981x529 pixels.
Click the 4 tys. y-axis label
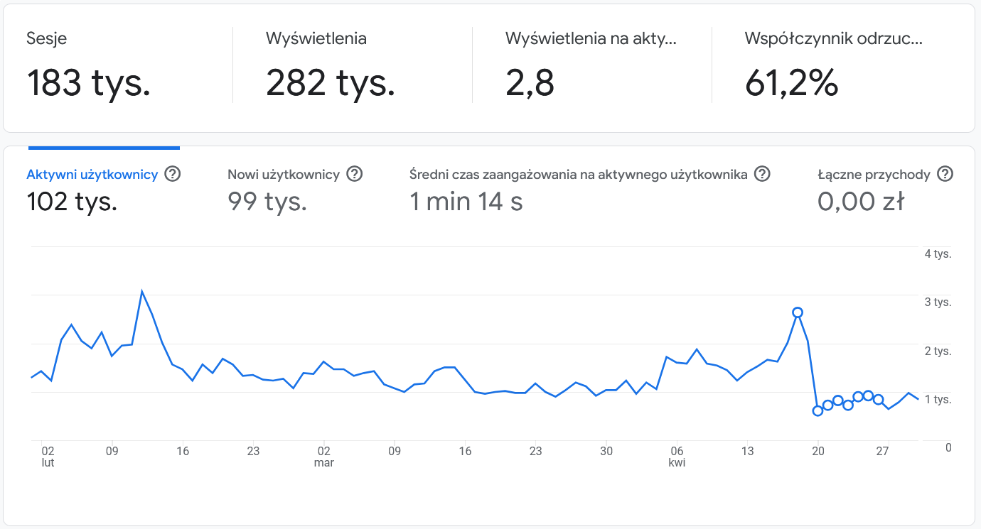938,254
